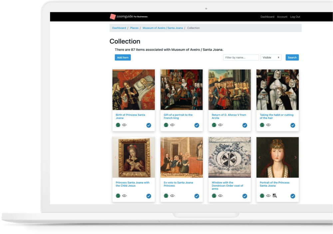
Task: Click verified badge on Portrait of the Princess card
Action: 293,196
